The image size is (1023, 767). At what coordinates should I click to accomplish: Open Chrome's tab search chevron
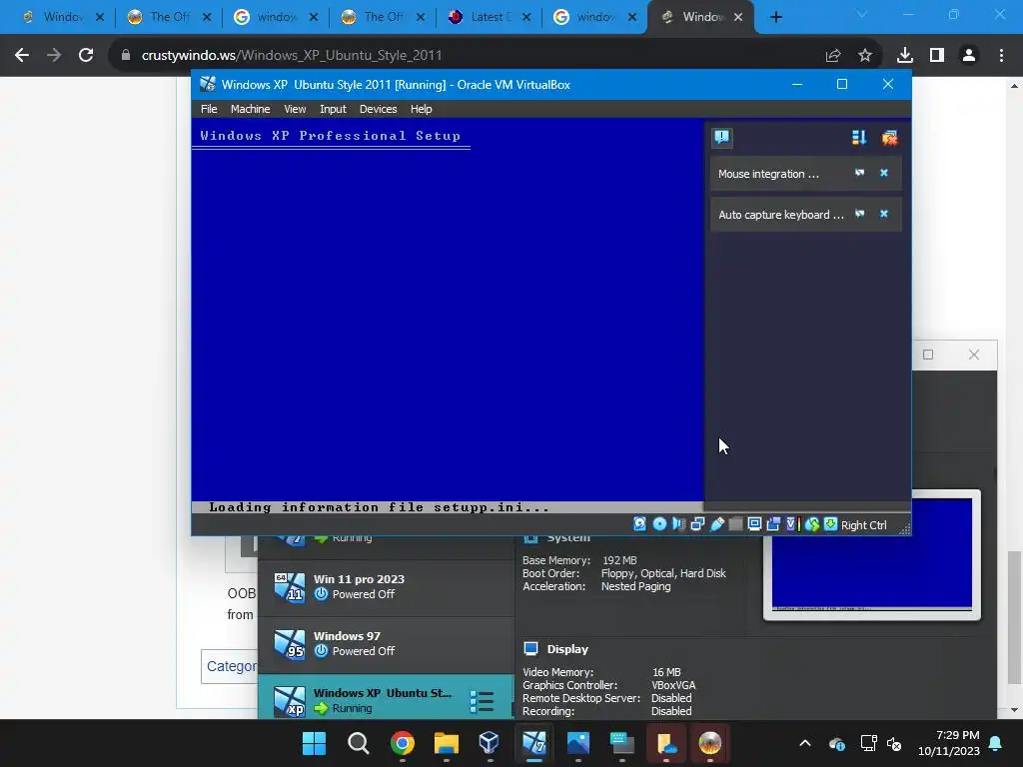click(862, 14)
